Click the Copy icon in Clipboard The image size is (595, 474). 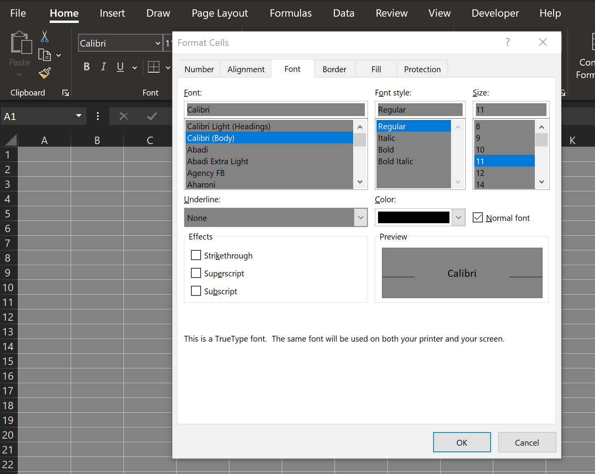coord(45,55)
